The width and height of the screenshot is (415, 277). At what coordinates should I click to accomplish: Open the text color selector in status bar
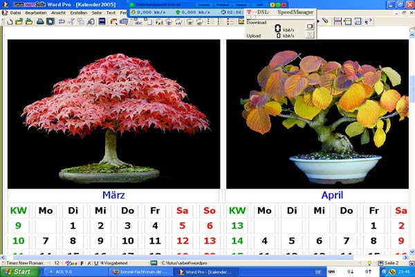(71, 263)
